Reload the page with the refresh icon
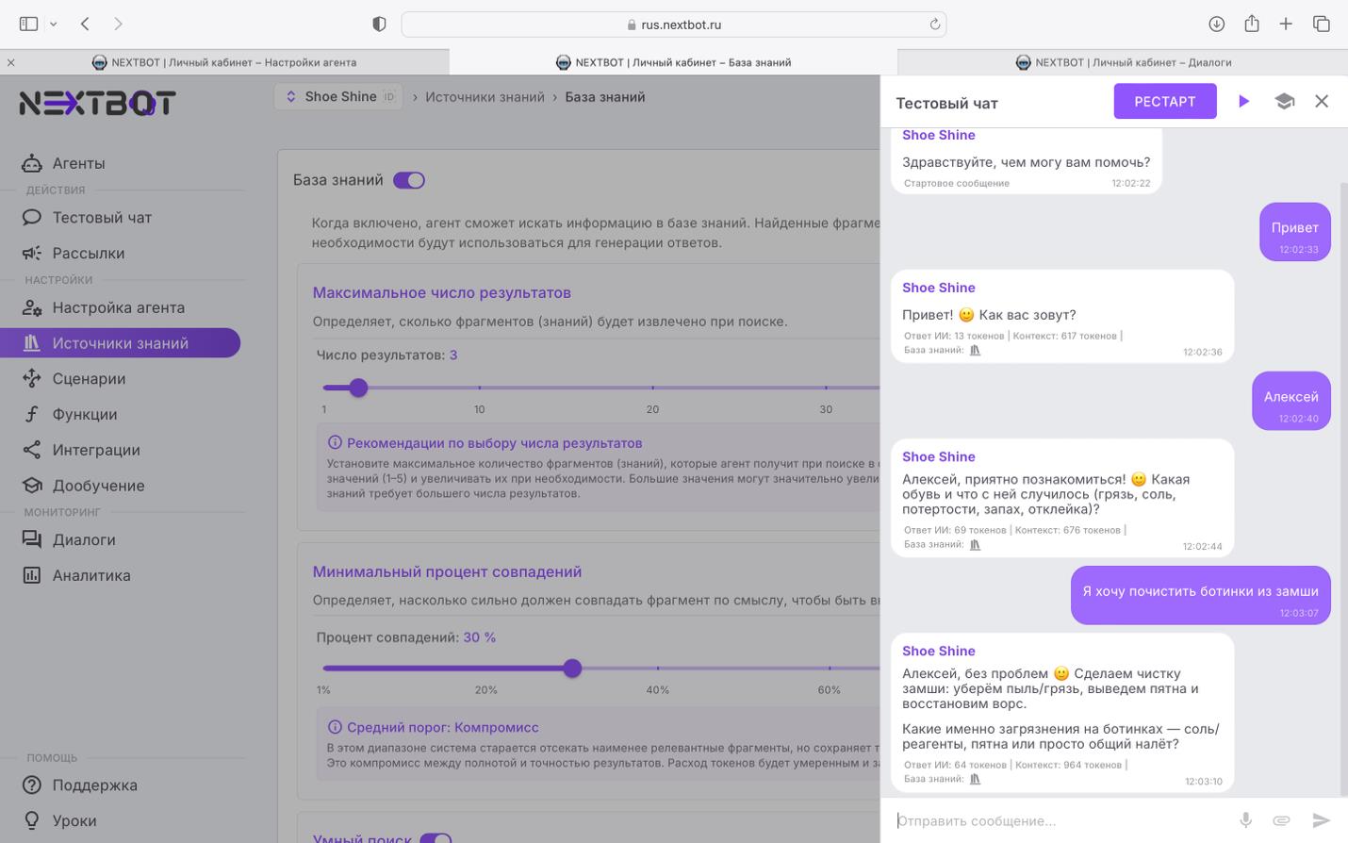Screen dimensions: 1348x843 [x=934, y=25]
